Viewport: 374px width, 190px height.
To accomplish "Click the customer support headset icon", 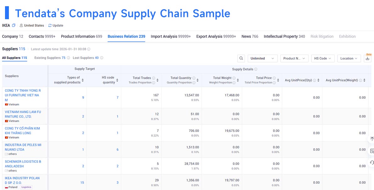I will pos(372,163).
